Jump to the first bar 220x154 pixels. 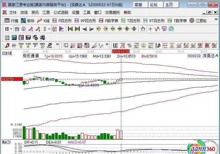[70, 29]
